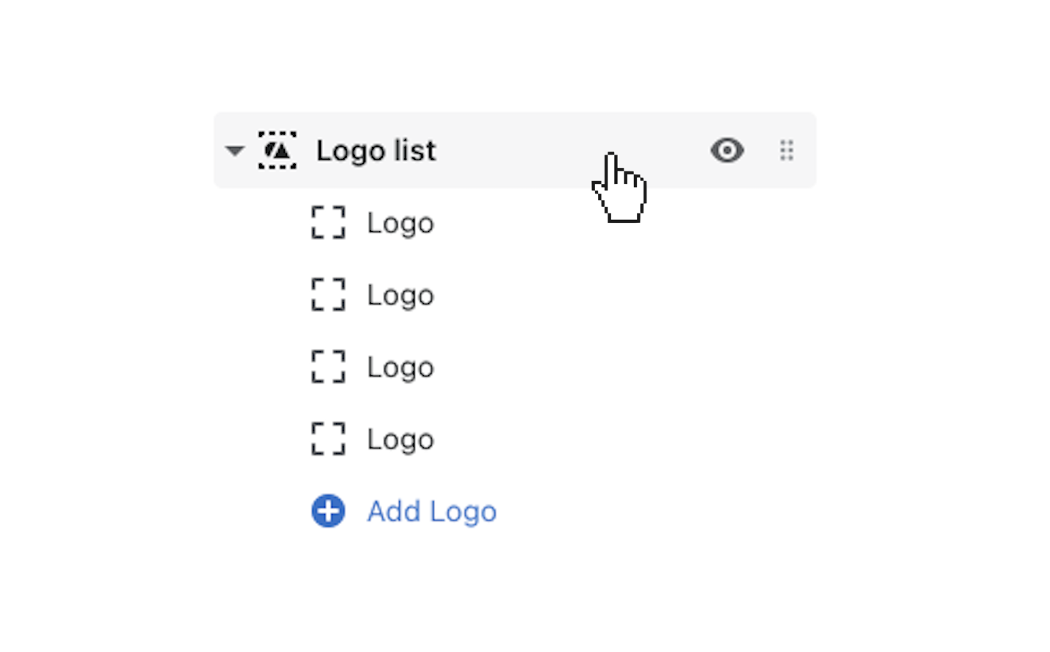Select the Logo list section title
Screen dimensions: 1050x652
pos(376,150)
